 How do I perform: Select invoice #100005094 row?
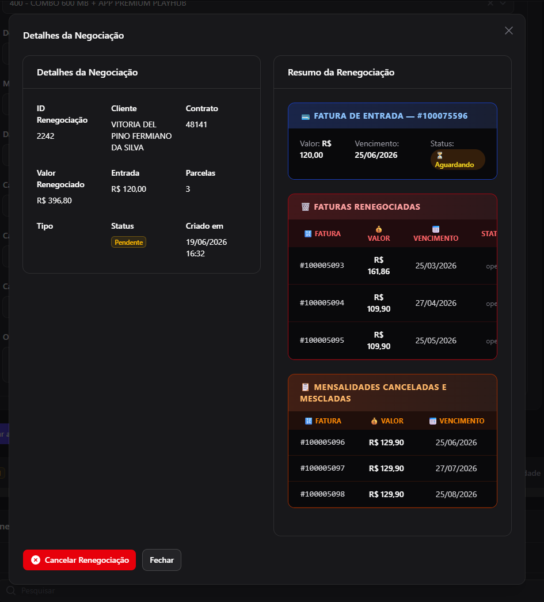(x=393, y=303)
